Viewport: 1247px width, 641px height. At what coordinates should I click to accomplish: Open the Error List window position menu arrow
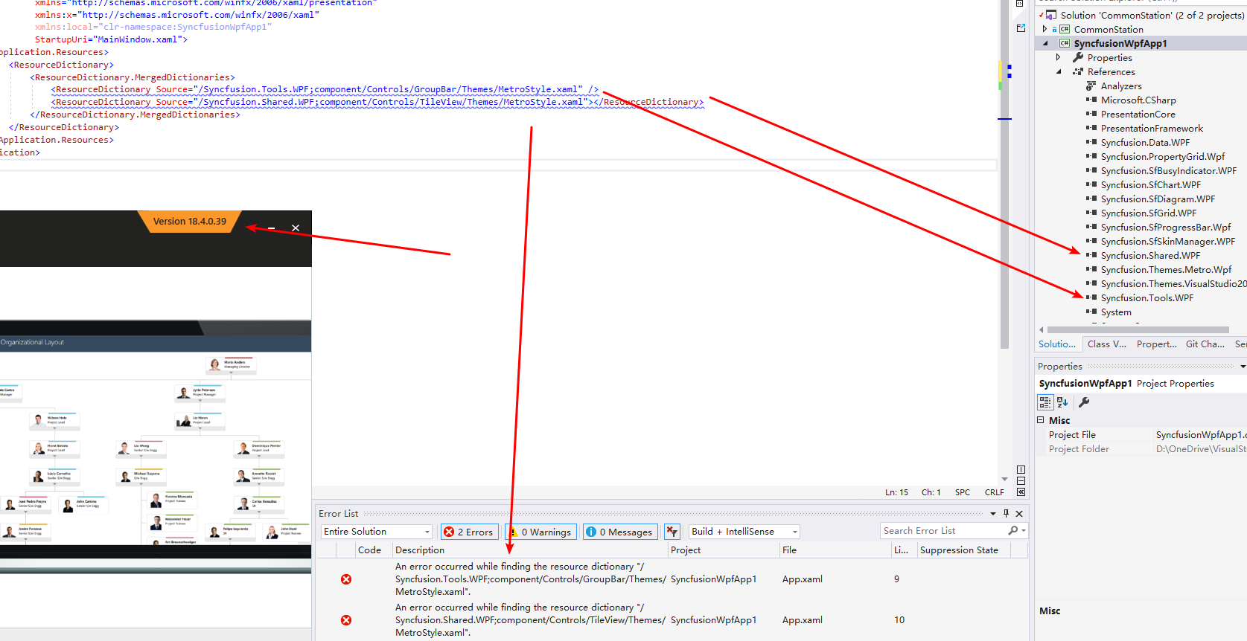pos(992,513)
